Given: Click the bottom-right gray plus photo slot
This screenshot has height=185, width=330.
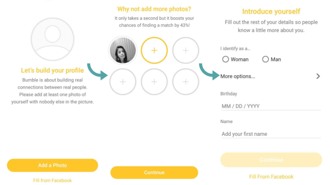Looking at the screenshot, I should tap(186, 81).
